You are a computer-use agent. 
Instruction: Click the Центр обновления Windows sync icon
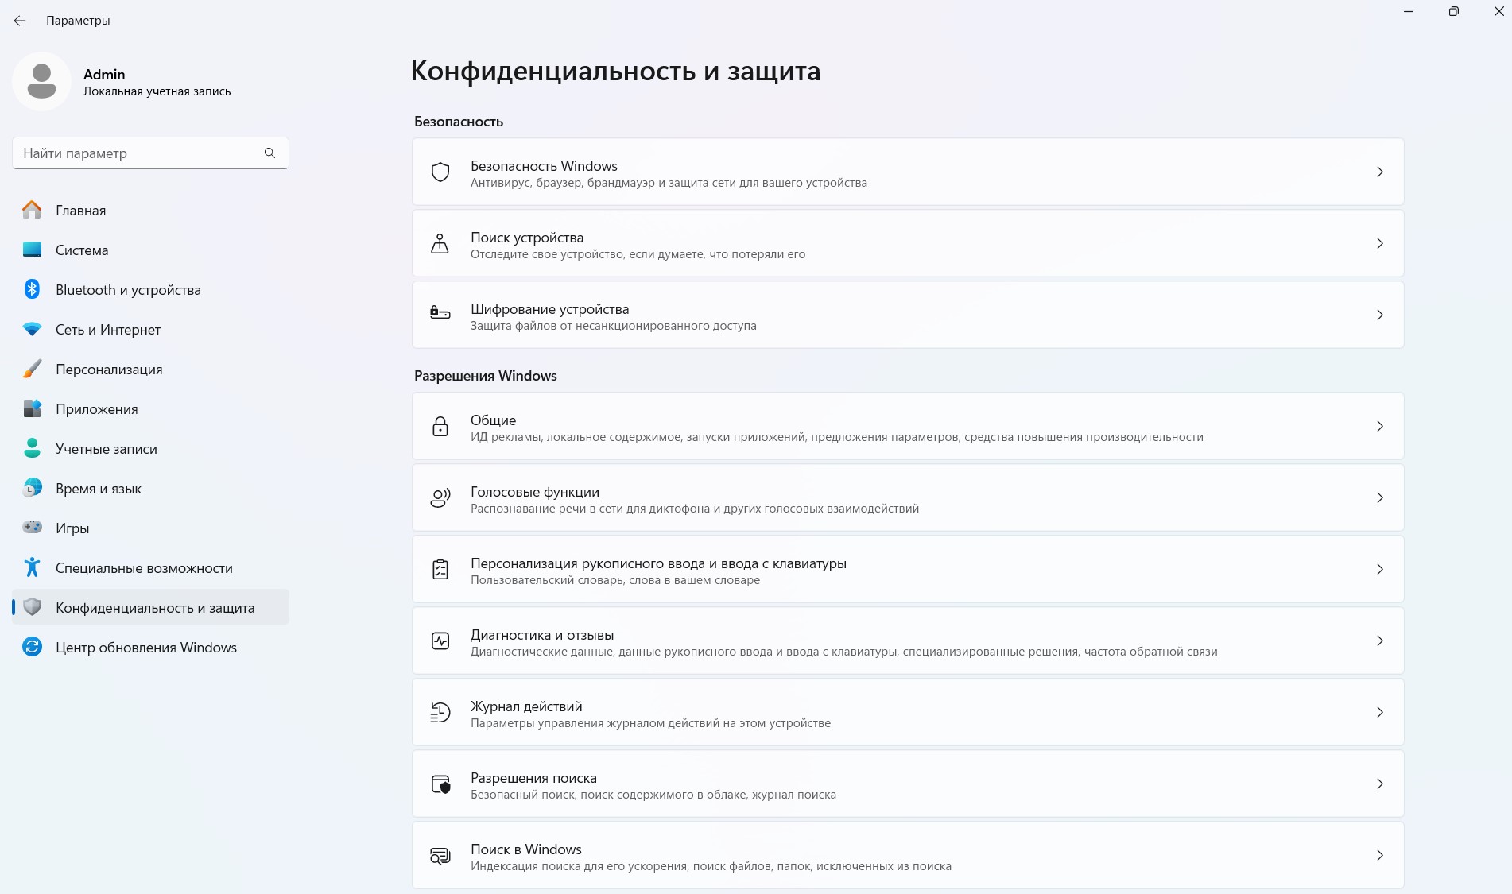pyautogui.click(x=32, y=647)
